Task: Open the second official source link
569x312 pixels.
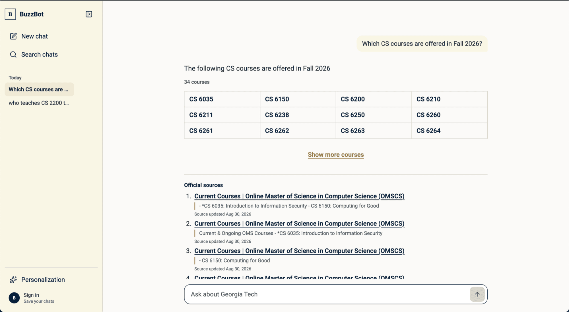Action: pos(299,224)
